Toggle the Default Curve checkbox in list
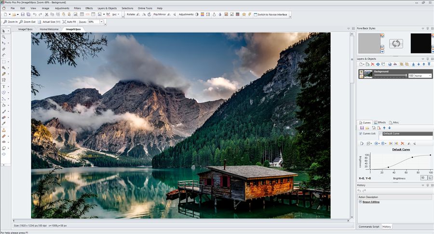 pos(381,134)
